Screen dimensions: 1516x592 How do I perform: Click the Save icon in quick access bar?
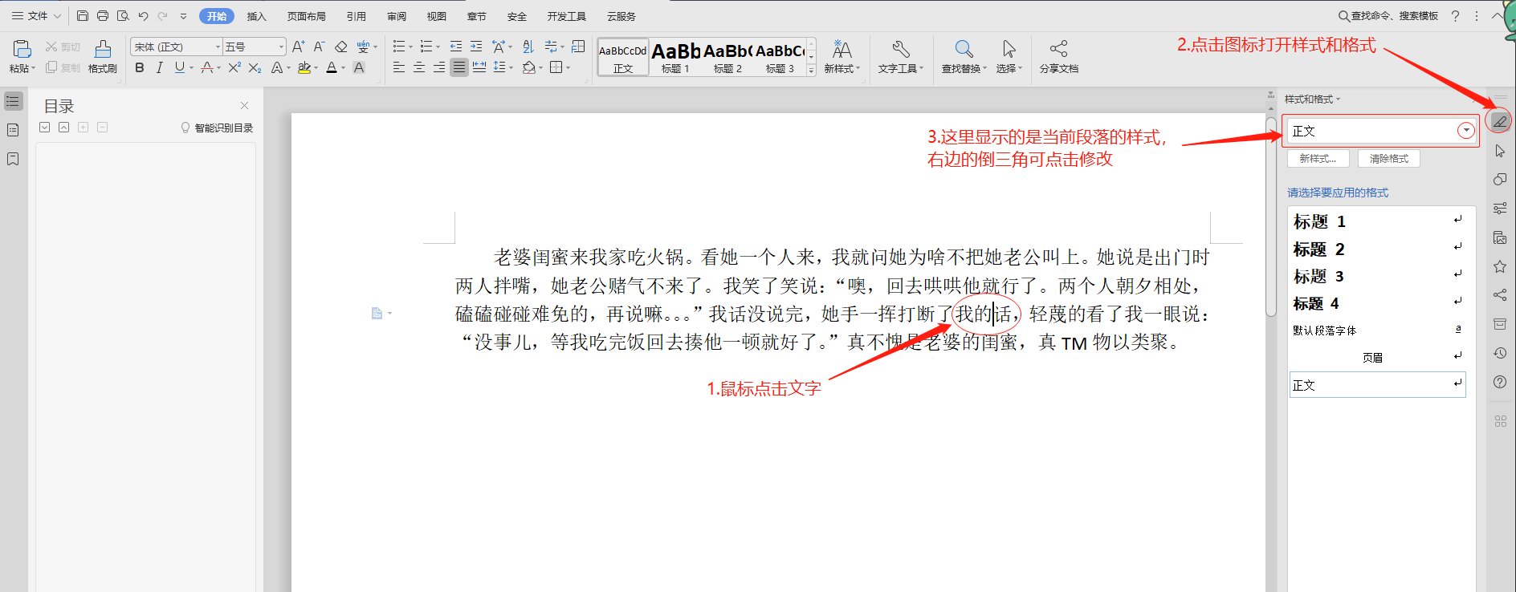tap(83, 15)
